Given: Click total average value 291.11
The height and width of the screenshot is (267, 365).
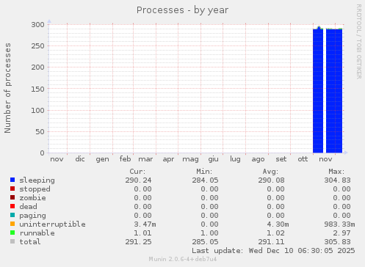Looking at the screenshot, I should coord(271,242).
